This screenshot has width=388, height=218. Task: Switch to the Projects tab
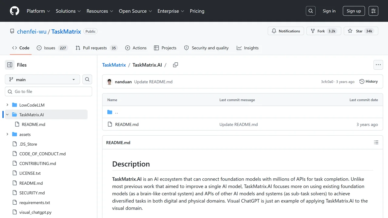(165, 48)
